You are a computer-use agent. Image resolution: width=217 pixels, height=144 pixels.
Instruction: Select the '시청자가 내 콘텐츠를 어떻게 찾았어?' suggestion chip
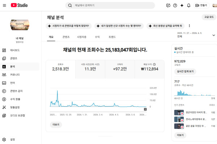pyautogui.click(x=69, y=26)
